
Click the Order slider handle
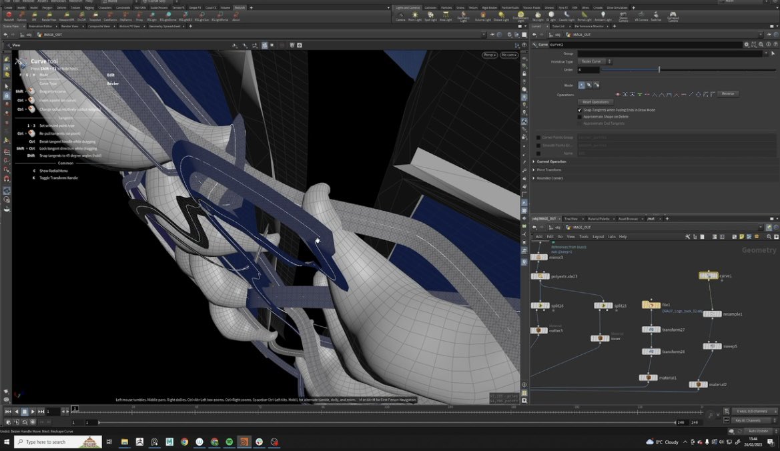(x=659, y=69)
